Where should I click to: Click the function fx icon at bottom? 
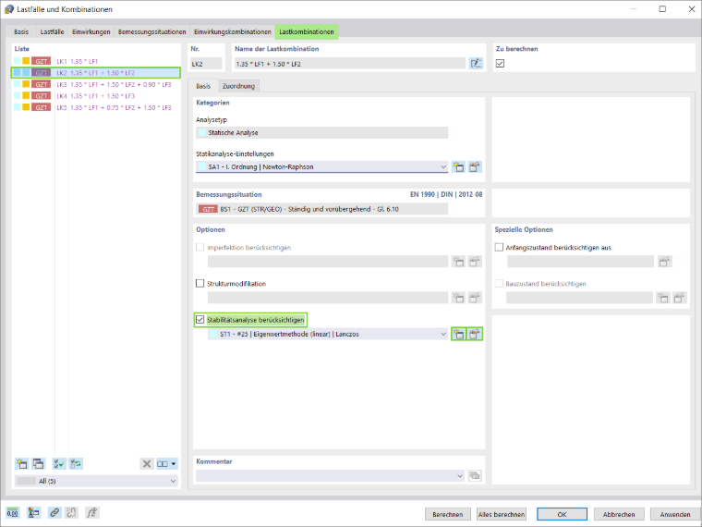click(x=92, y=512)
